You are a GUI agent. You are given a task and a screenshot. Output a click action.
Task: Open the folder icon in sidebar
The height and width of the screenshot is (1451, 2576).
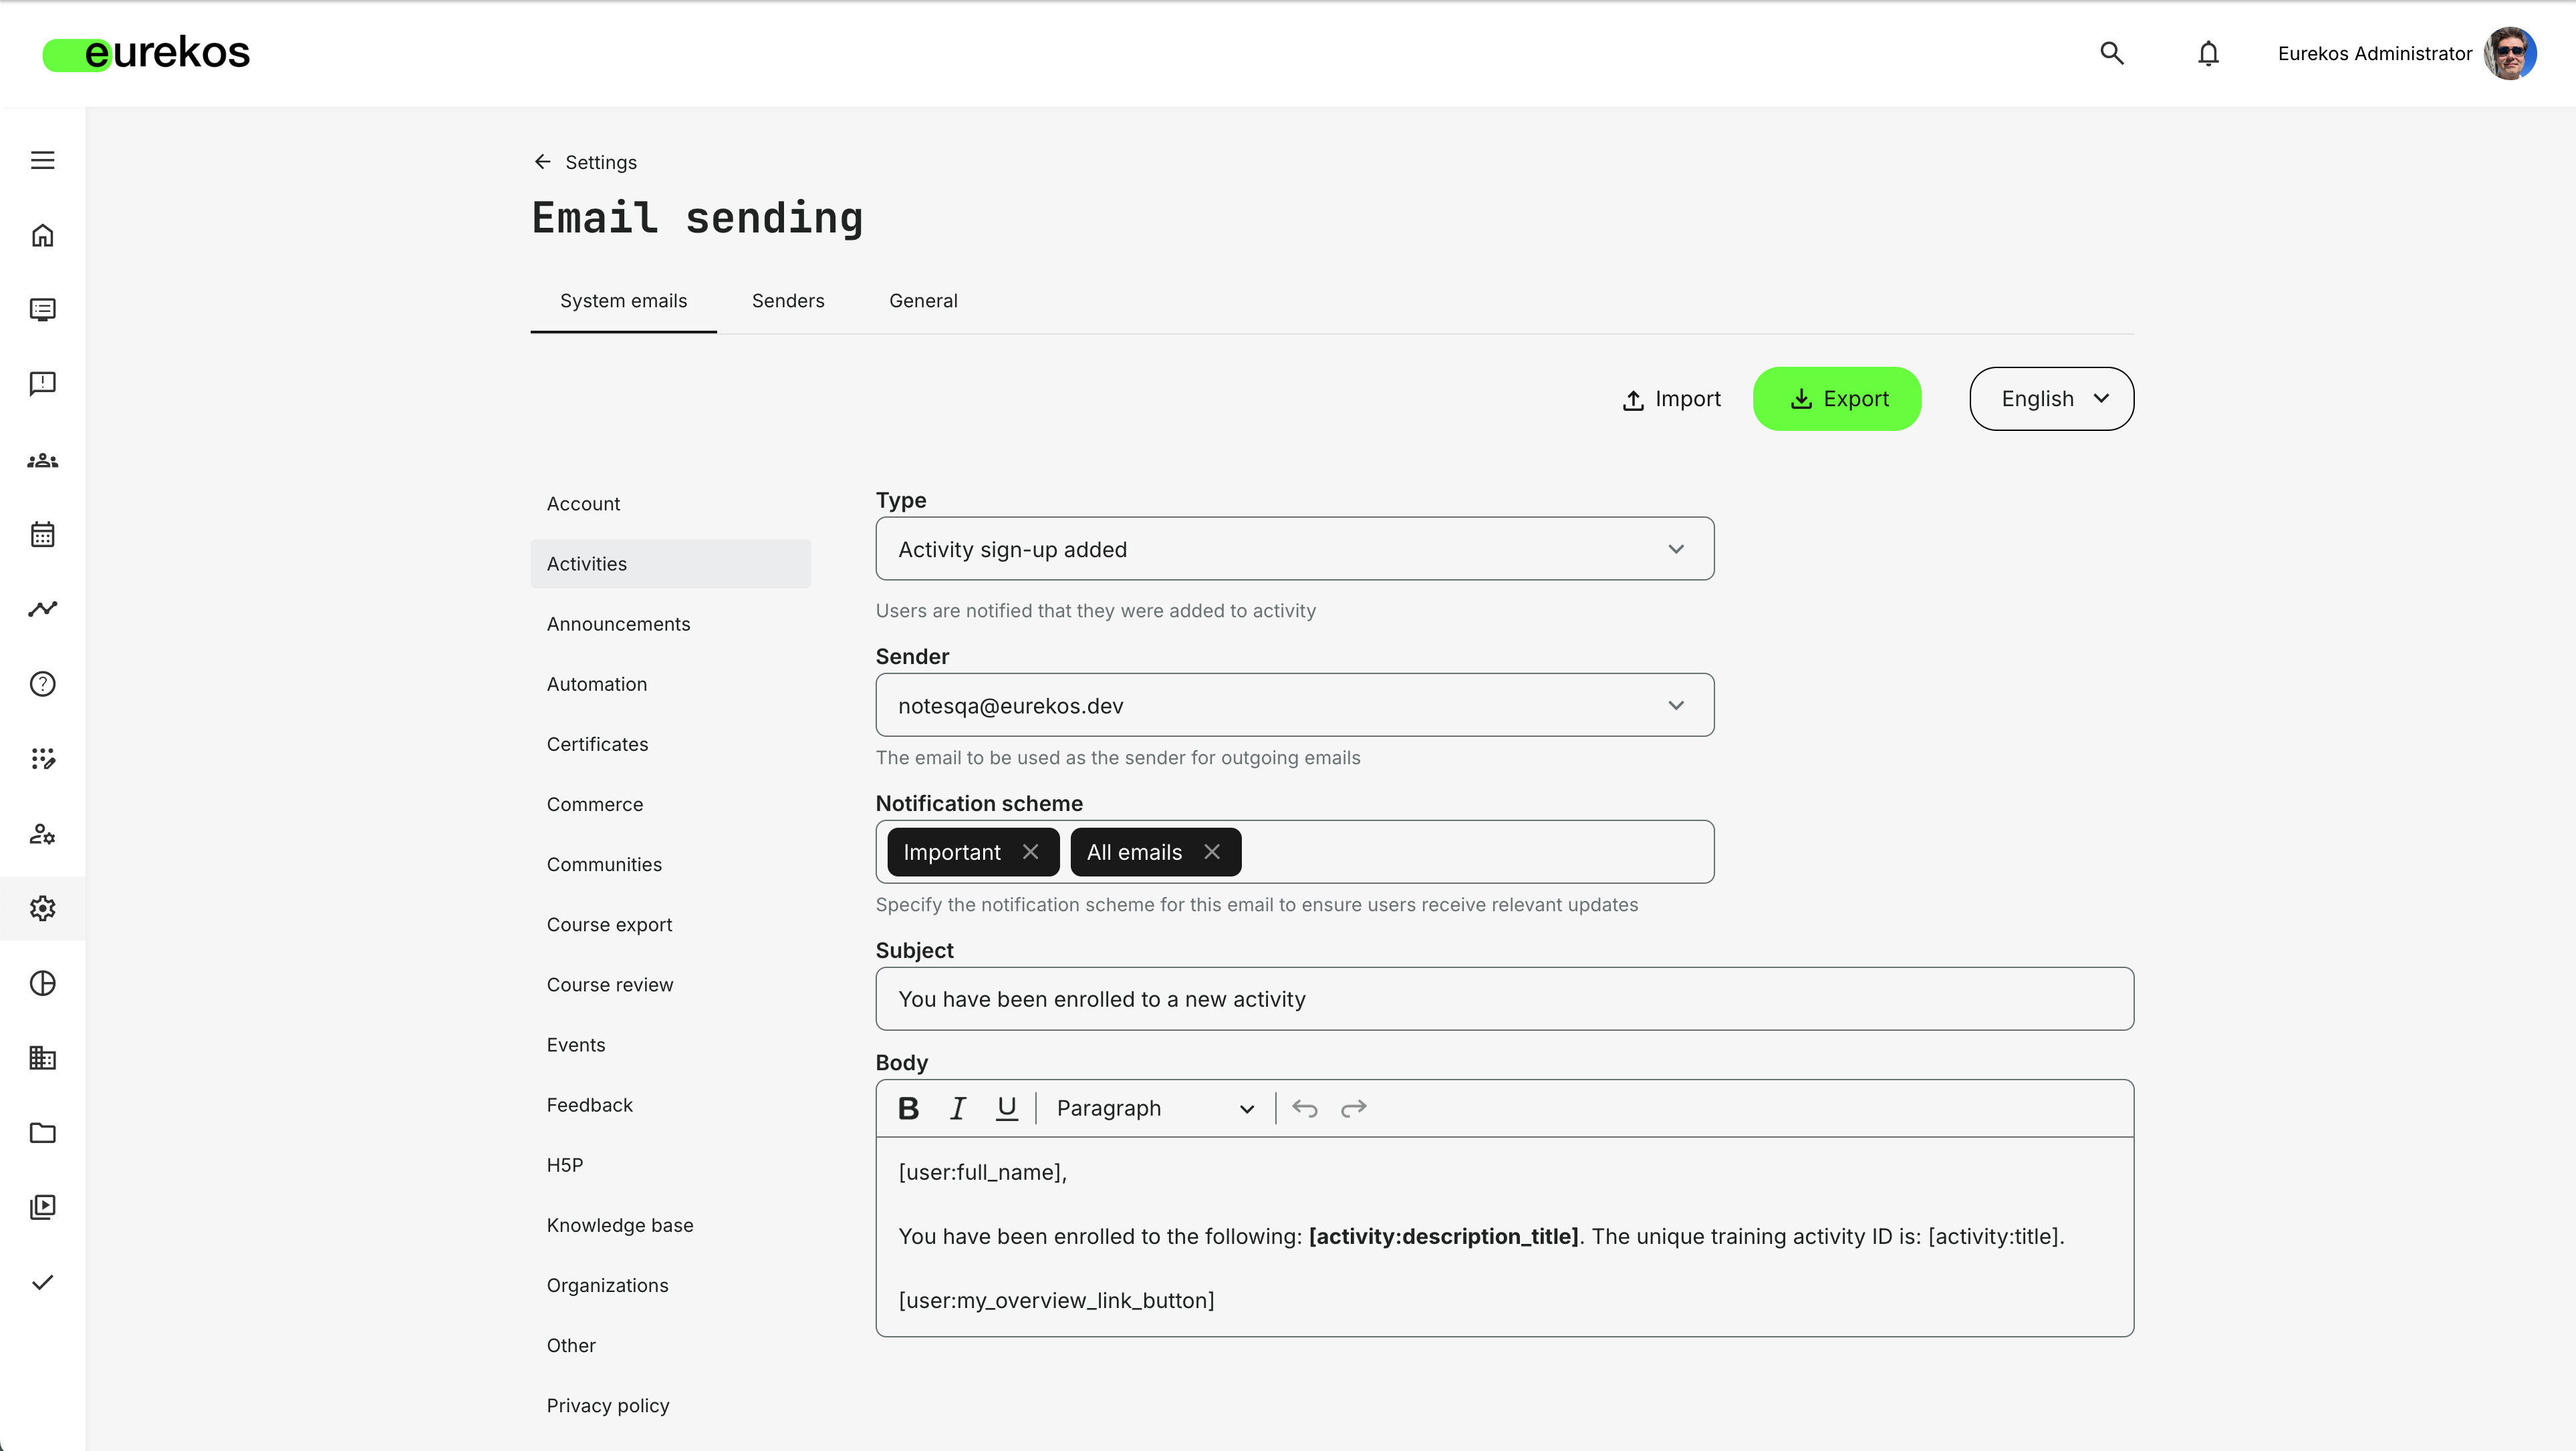[42, 1132]
